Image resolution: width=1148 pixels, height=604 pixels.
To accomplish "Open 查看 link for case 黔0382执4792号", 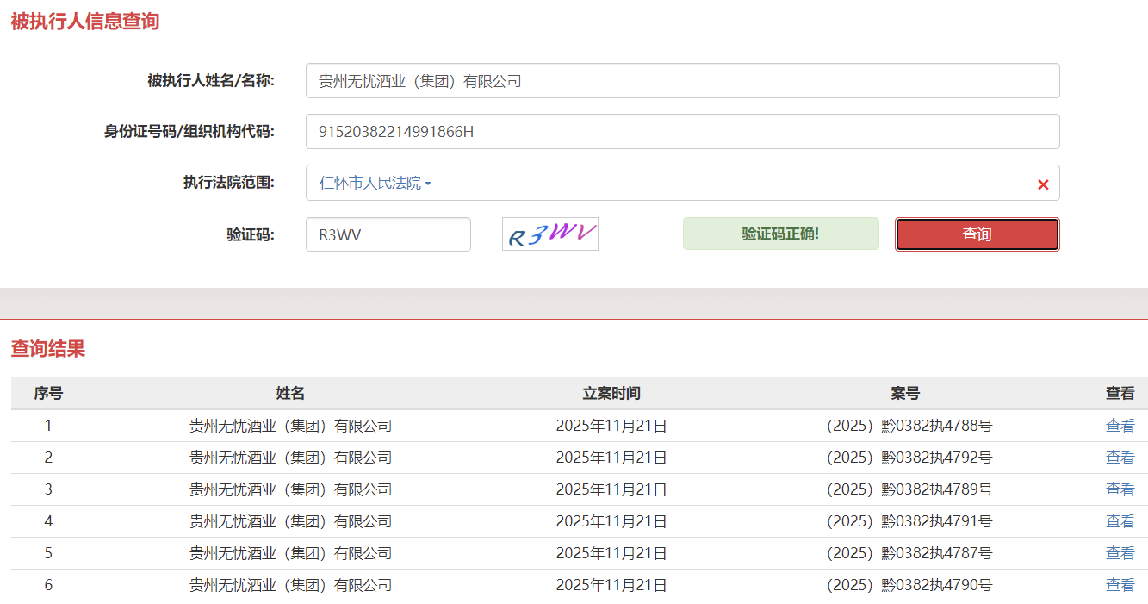I will [x=1120, y=458].
